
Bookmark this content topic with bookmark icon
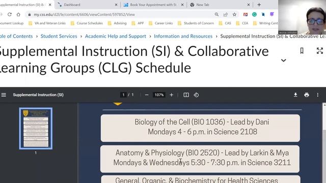point(302,51)
